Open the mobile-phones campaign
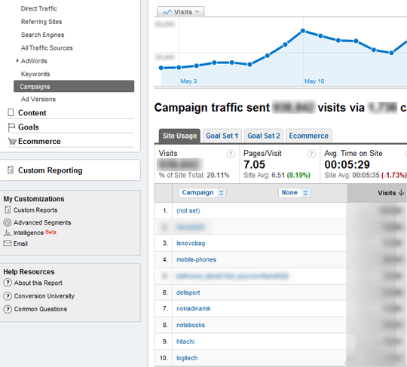The image size is (407, 367). (196, 259)
